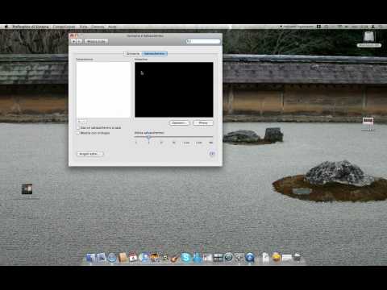Open the globe browser icon in Dock
Image resolution: width=387 pixels, height=290 pixels.
click(x=112, y=258)
